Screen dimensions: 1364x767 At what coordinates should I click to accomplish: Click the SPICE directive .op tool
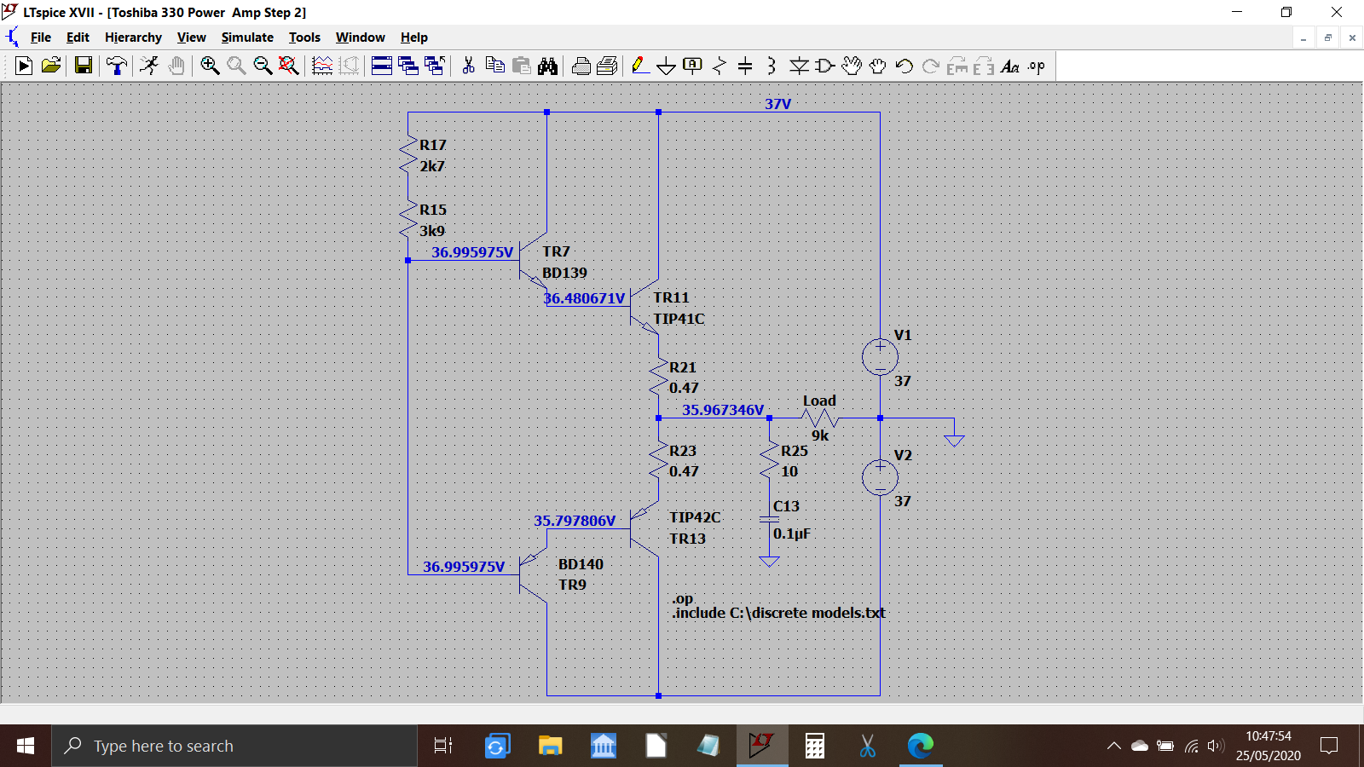[x=1037, y=66]
